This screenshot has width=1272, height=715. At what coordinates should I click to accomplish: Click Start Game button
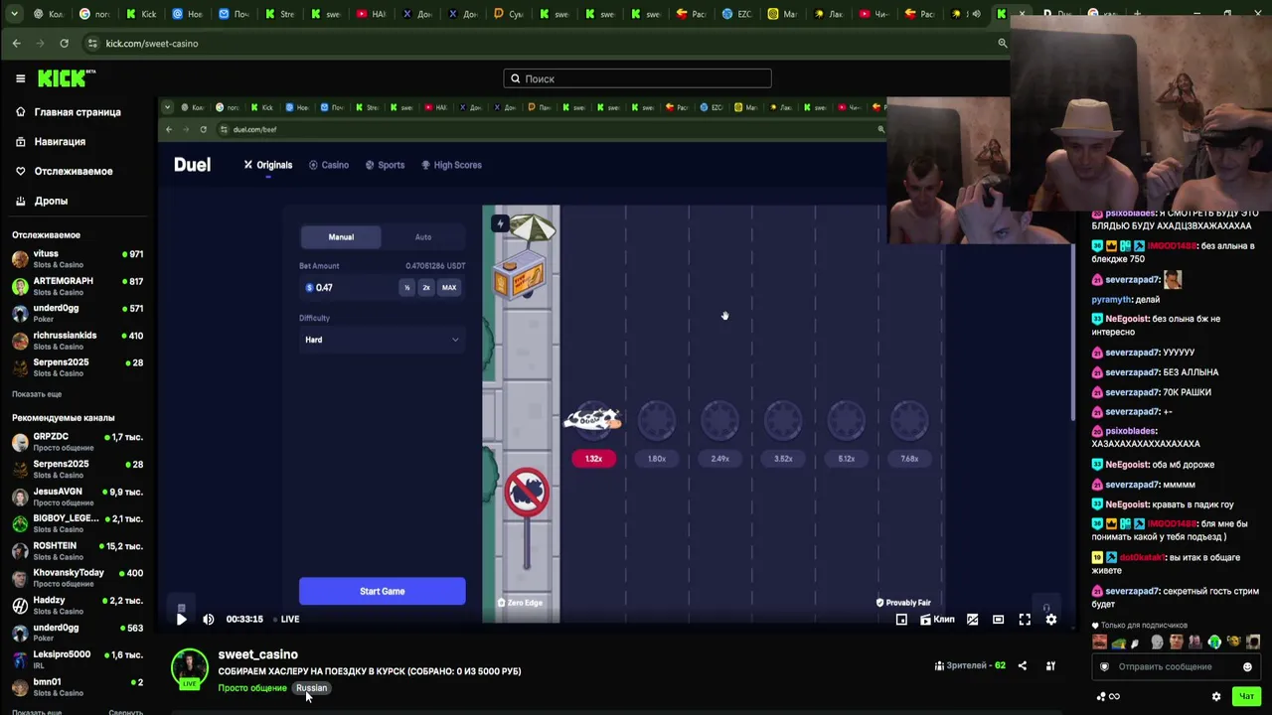point(382,592)
